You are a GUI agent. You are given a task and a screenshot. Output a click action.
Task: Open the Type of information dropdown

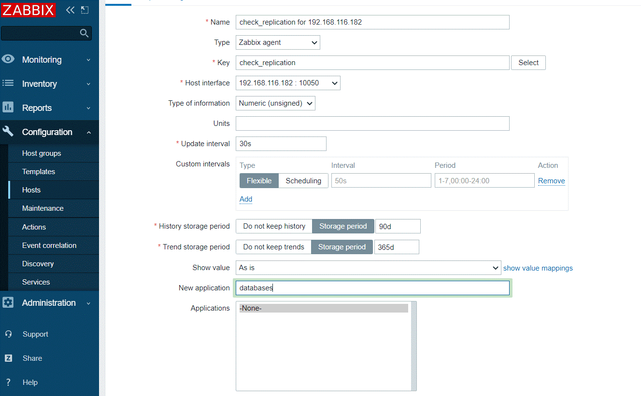275,103
